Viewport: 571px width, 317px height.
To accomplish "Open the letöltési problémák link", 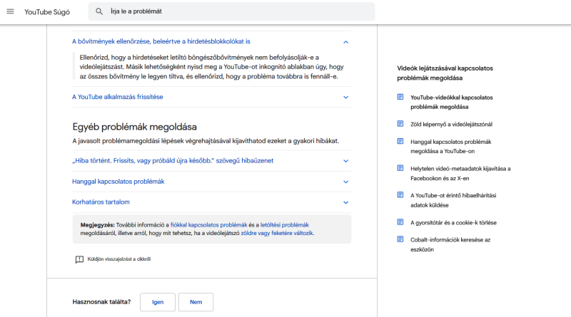I will [x=284, y=225].
